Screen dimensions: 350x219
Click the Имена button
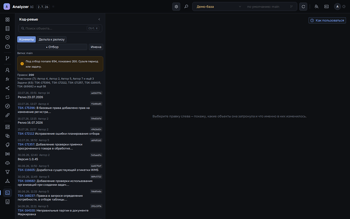pos(96,47)
